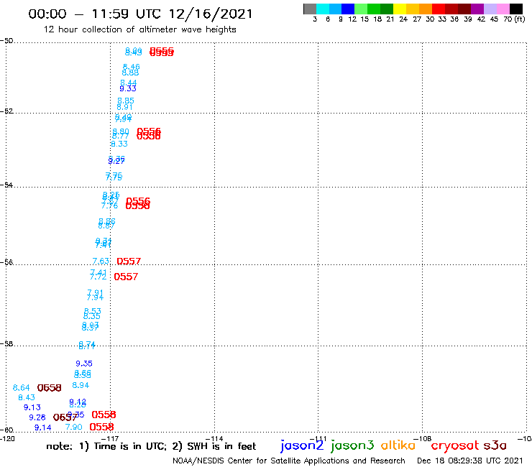Click the -114 longitude axis label
This screenshot has width=532, height=467.
pos(214,438)
